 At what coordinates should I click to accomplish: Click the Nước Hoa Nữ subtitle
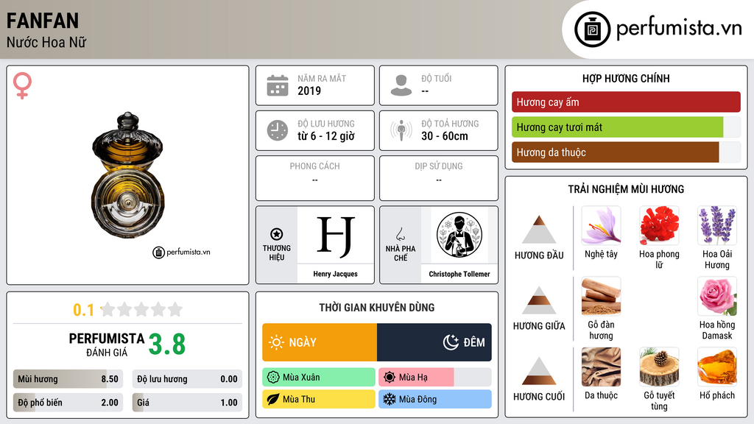tap(46, 42)
